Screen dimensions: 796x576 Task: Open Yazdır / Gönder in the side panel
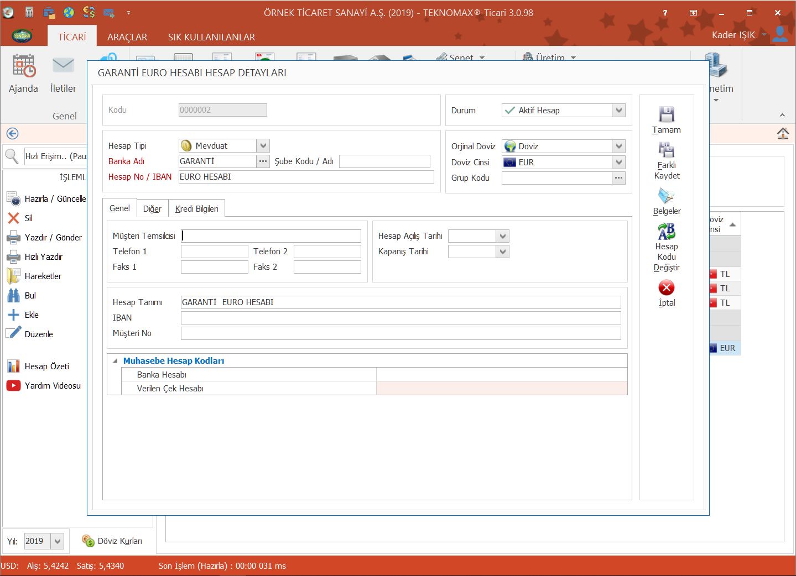click(x=44, y=237)
